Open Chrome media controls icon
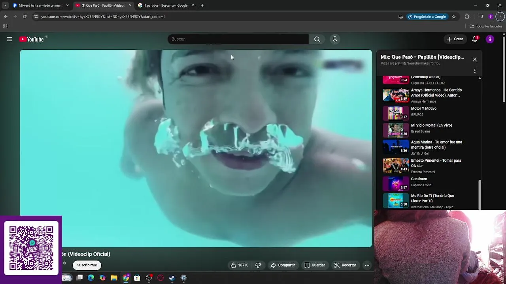This screenshot has width=506, height=284. pos(481,17)
